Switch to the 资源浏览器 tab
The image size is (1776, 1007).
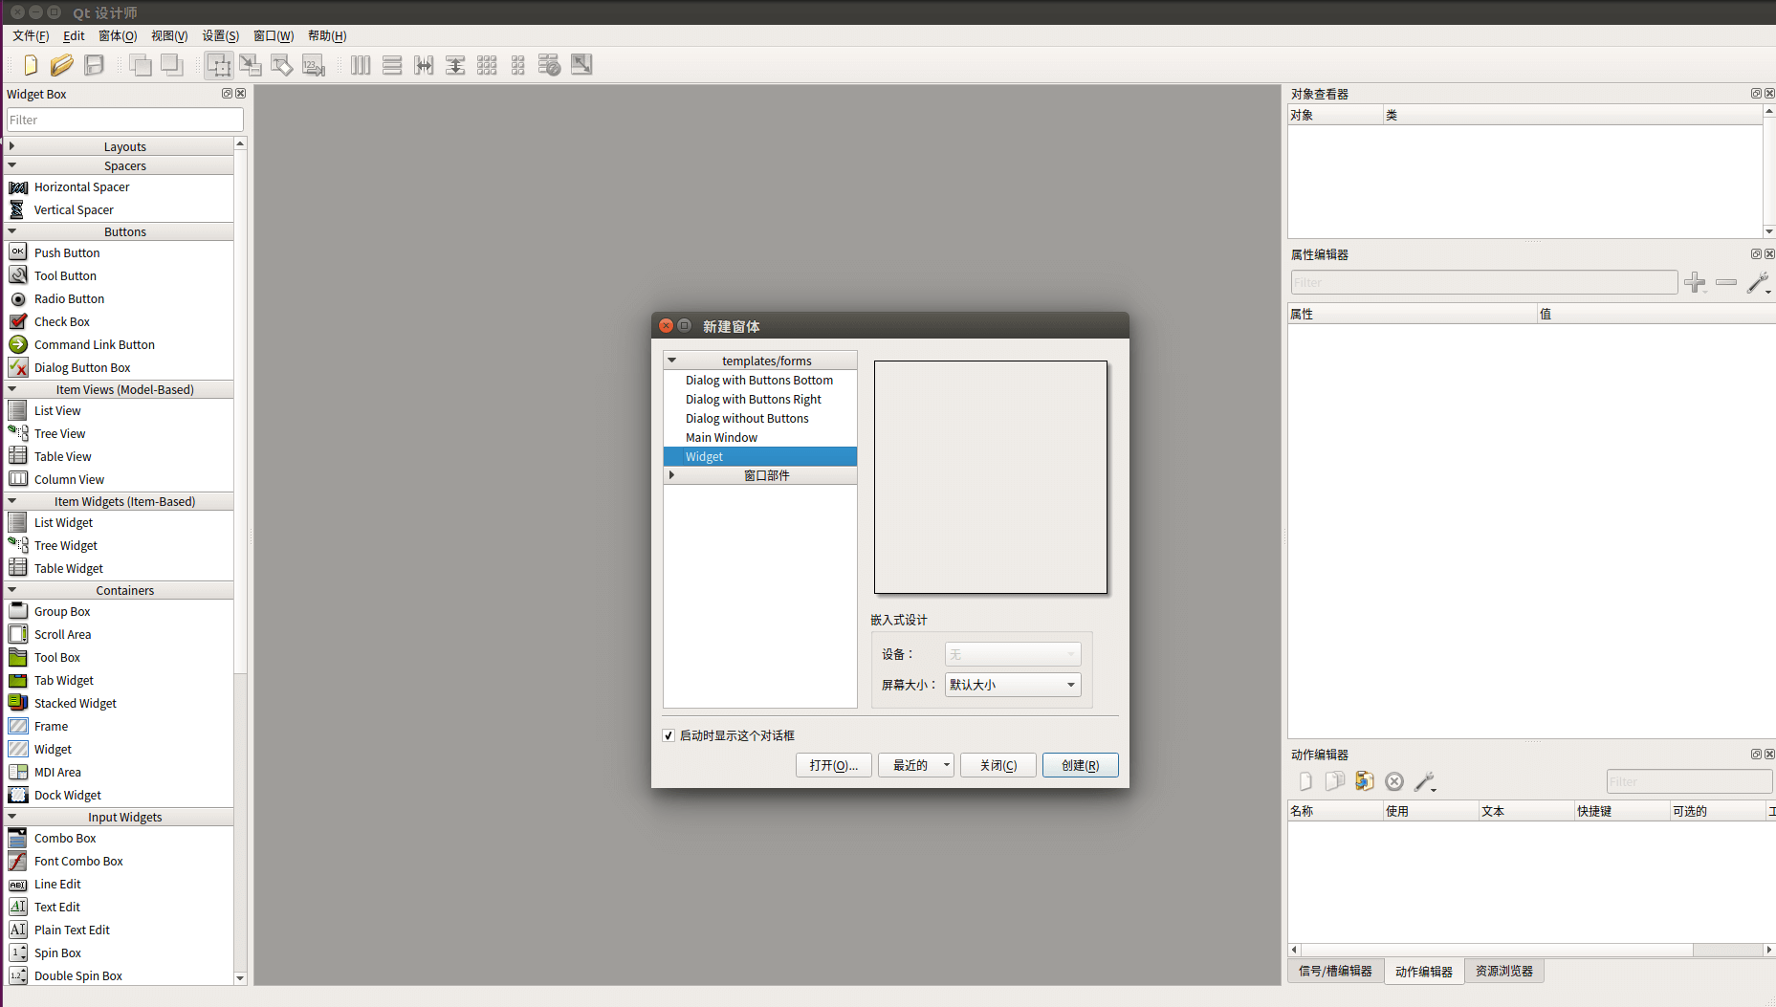(1503, 971)
